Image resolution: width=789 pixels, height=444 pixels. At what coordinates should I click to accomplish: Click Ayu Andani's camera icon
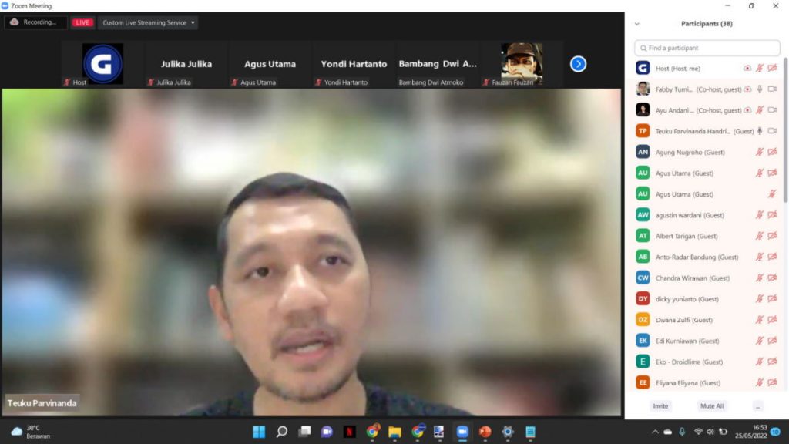click(771, 109)
